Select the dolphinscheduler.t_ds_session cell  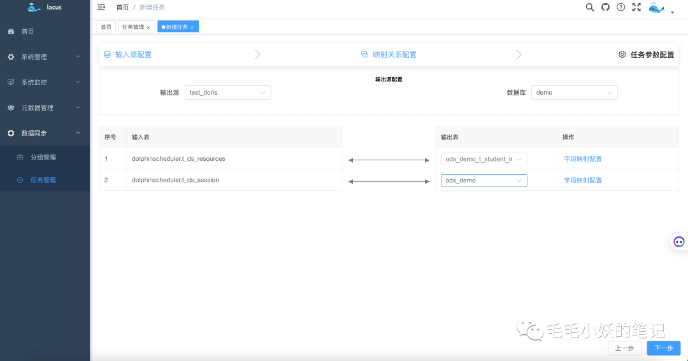pyautogui.click(x=234, y=180)
